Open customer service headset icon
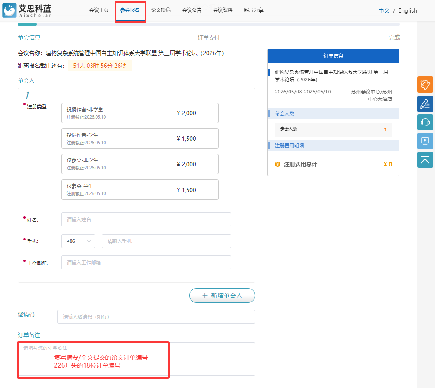435x388 pixels. 425,122
